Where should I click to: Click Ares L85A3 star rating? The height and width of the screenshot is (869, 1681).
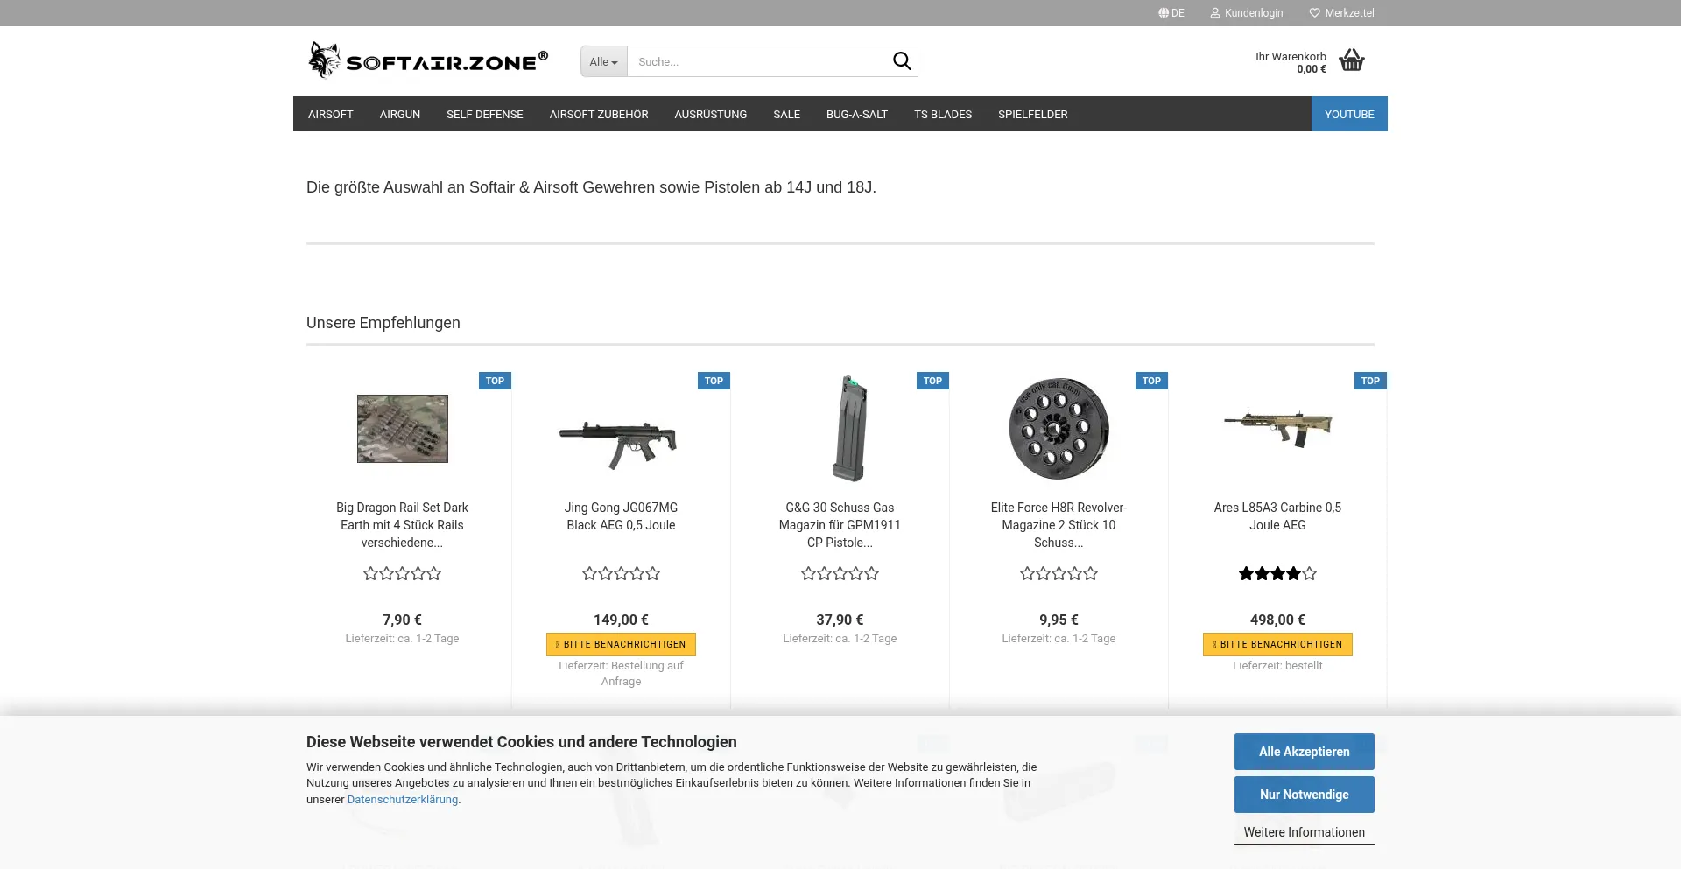pyautogui.click(x=1277, y=574)
